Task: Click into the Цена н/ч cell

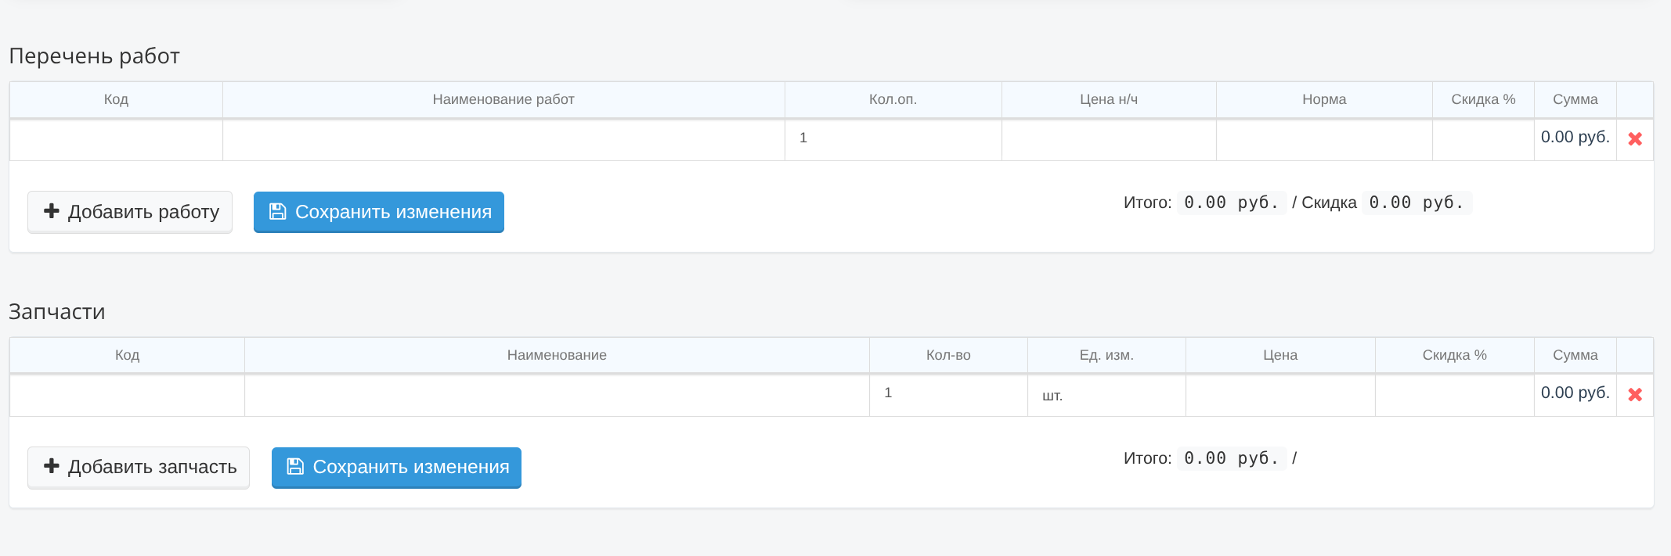Action: [1109, 139]
